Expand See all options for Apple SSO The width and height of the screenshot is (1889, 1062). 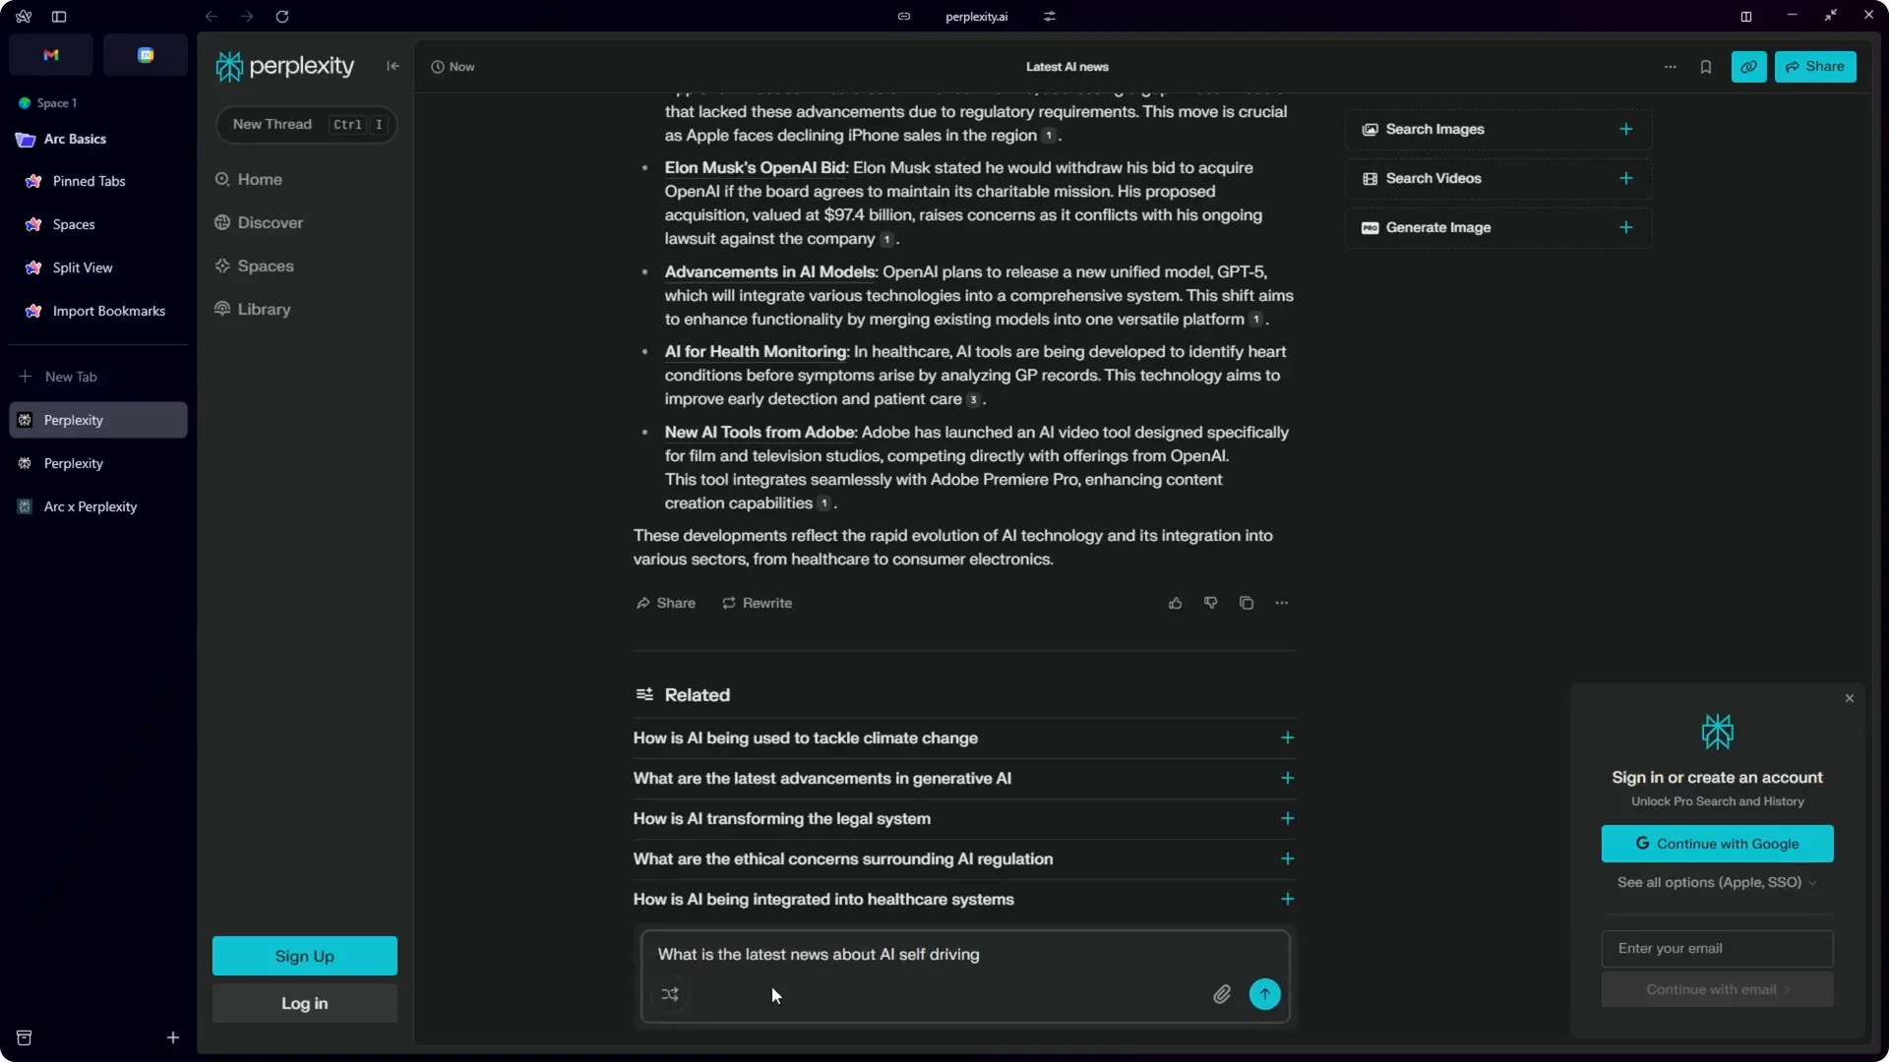tap(1716, 882)
